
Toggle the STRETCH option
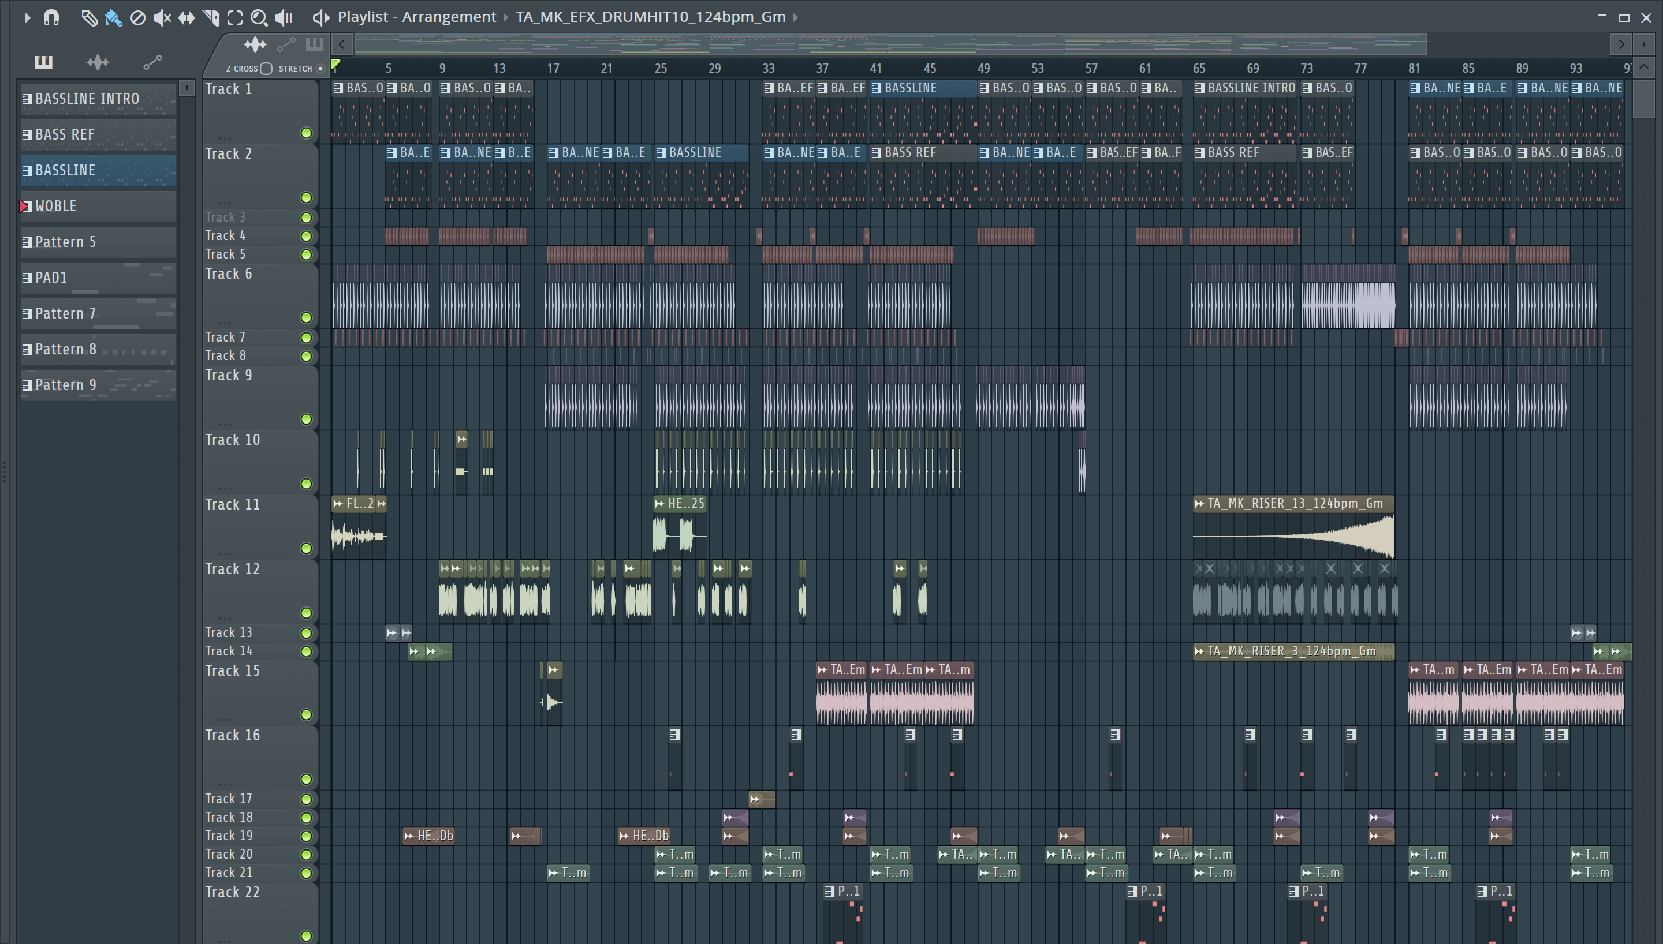click(320, 69)
